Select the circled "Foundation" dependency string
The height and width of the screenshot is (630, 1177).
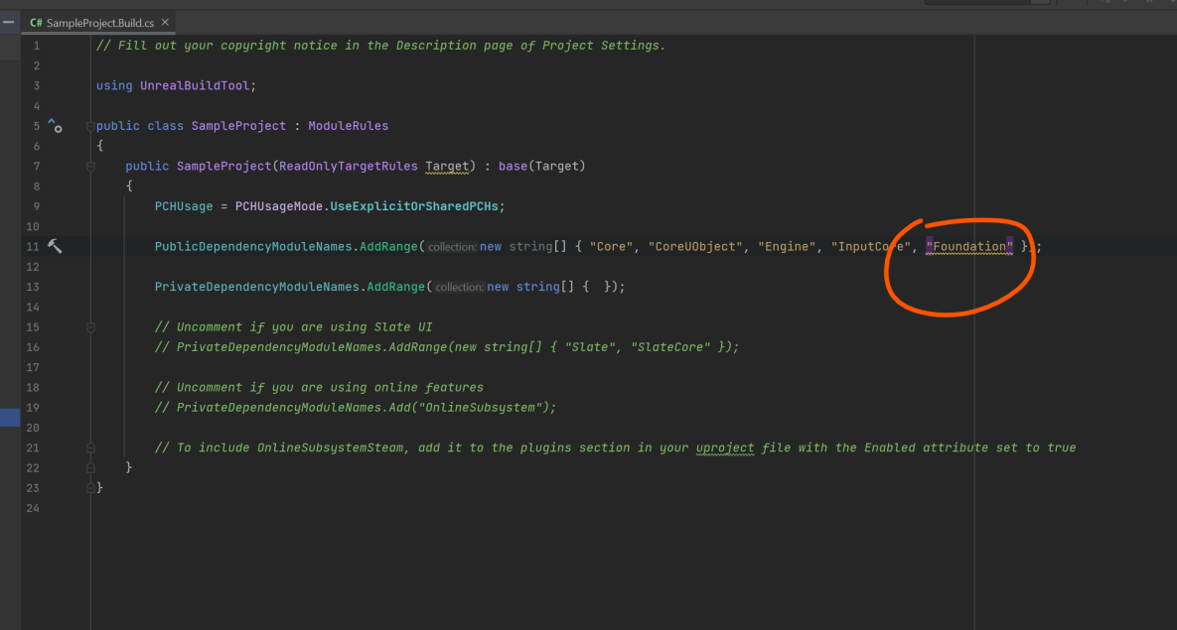coord(968,246)
